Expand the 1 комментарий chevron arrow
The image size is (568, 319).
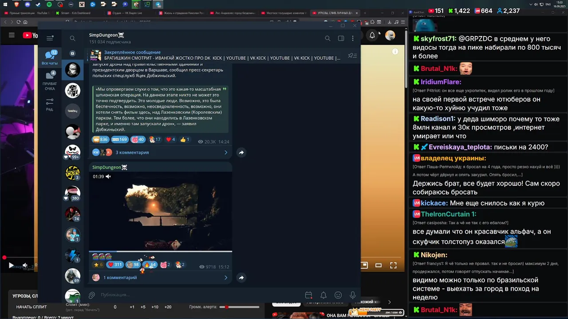(225, 278)
